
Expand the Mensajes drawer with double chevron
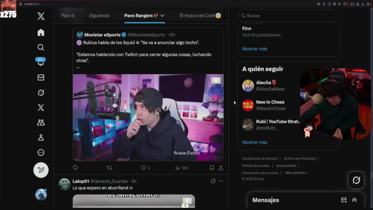pos(354,200)
